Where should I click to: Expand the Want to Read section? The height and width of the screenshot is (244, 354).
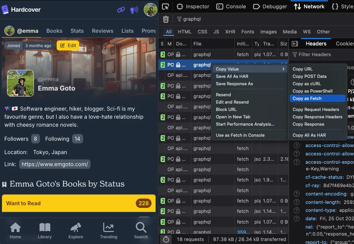79,203
